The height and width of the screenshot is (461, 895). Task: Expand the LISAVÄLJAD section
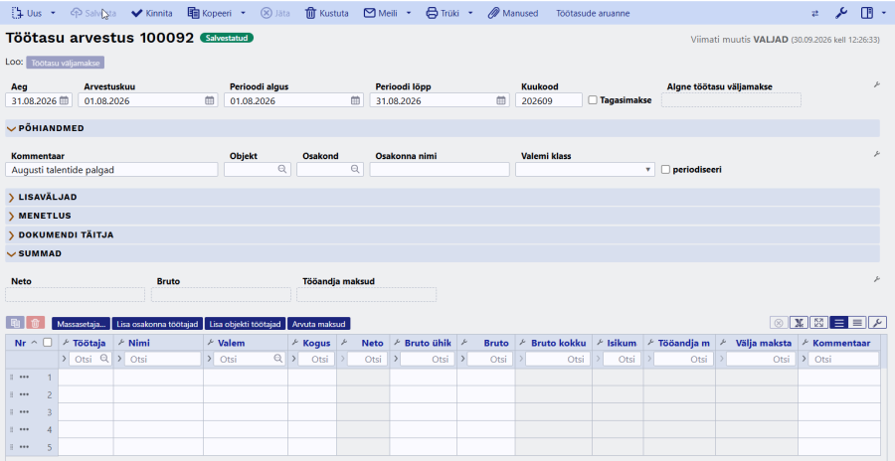443,197
